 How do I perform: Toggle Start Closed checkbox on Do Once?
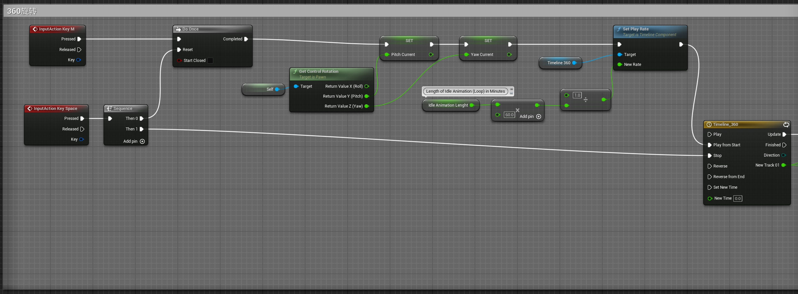[x=210, y=61]
